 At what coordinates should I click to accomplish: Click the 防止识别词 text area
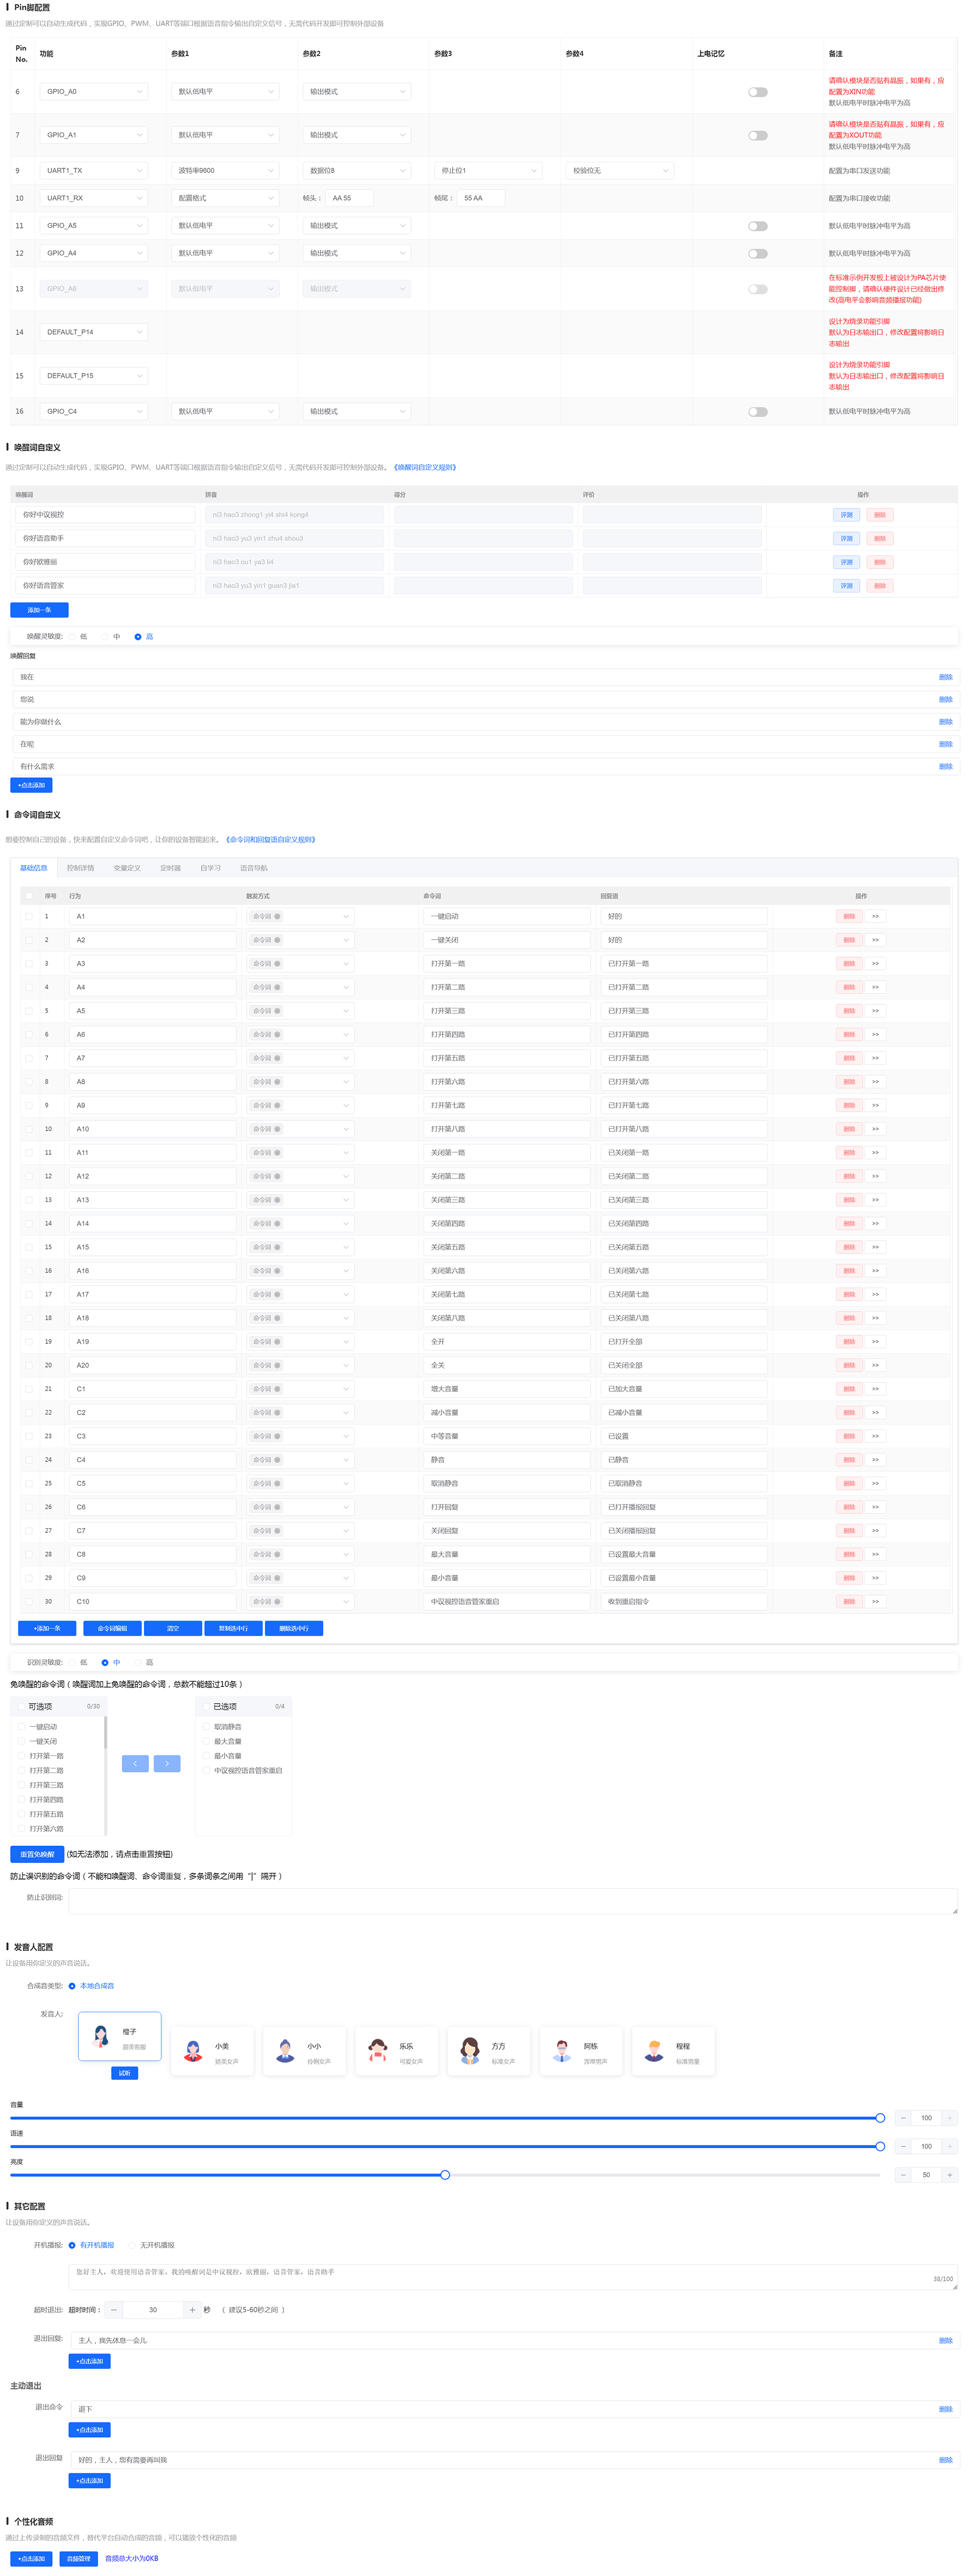pyautogui.click(x=513, y=1901)
